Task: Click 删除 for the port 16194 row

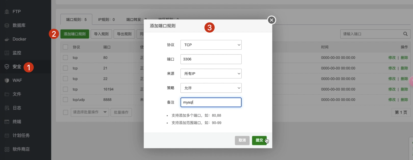Action: pyautogui.click(x=404, y=89)
